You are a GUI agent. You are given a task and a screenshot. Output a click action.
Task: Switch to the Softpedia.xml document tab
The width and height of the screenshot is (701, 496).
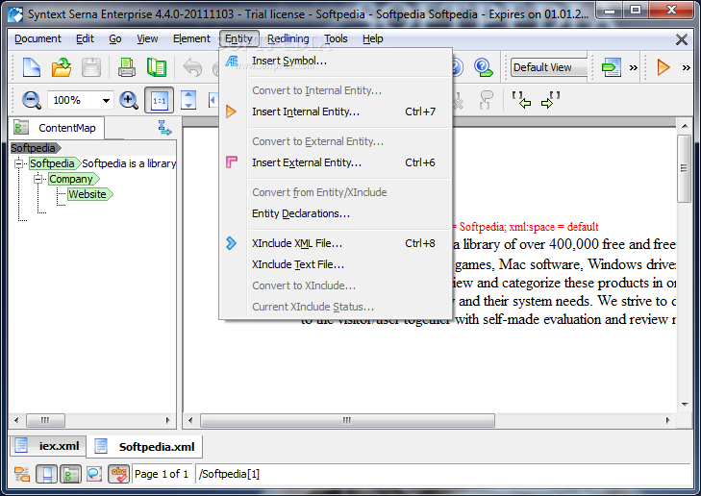pyautogui.click(x=145, y=446)
